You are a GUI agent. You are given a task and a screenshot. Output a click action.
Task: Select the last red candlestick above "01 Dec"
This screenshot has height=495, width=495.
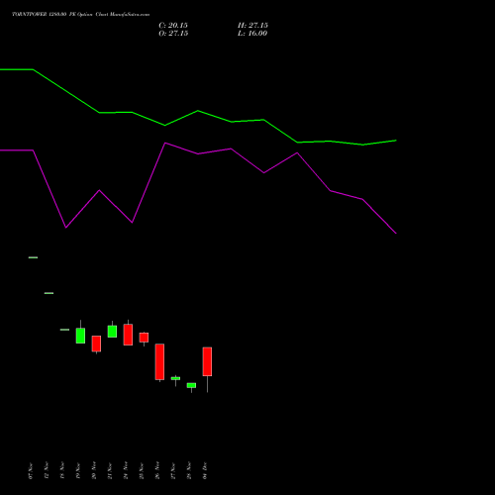[x=207, y=361]
